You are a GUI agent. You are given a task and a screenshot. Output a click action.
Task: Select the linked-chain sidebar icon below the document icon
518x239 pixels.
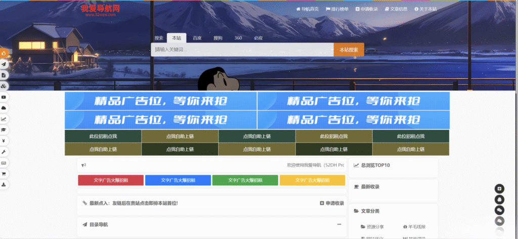point(4,86)
